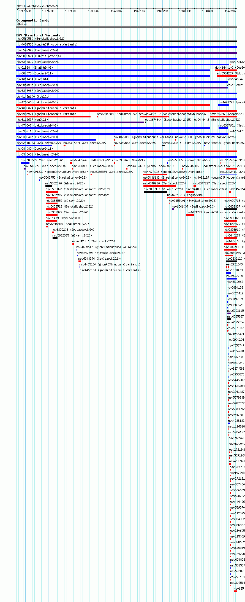Click the nsv5436133 (ByrskaBishop2022) label
This screenshot has height=602, width=245.
pos(167,178)
